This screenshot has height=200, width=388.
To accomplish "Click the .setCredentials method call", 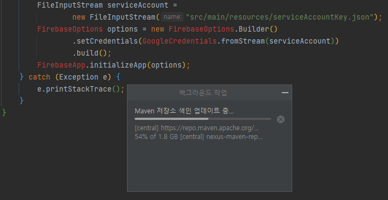I will point(105,41).
